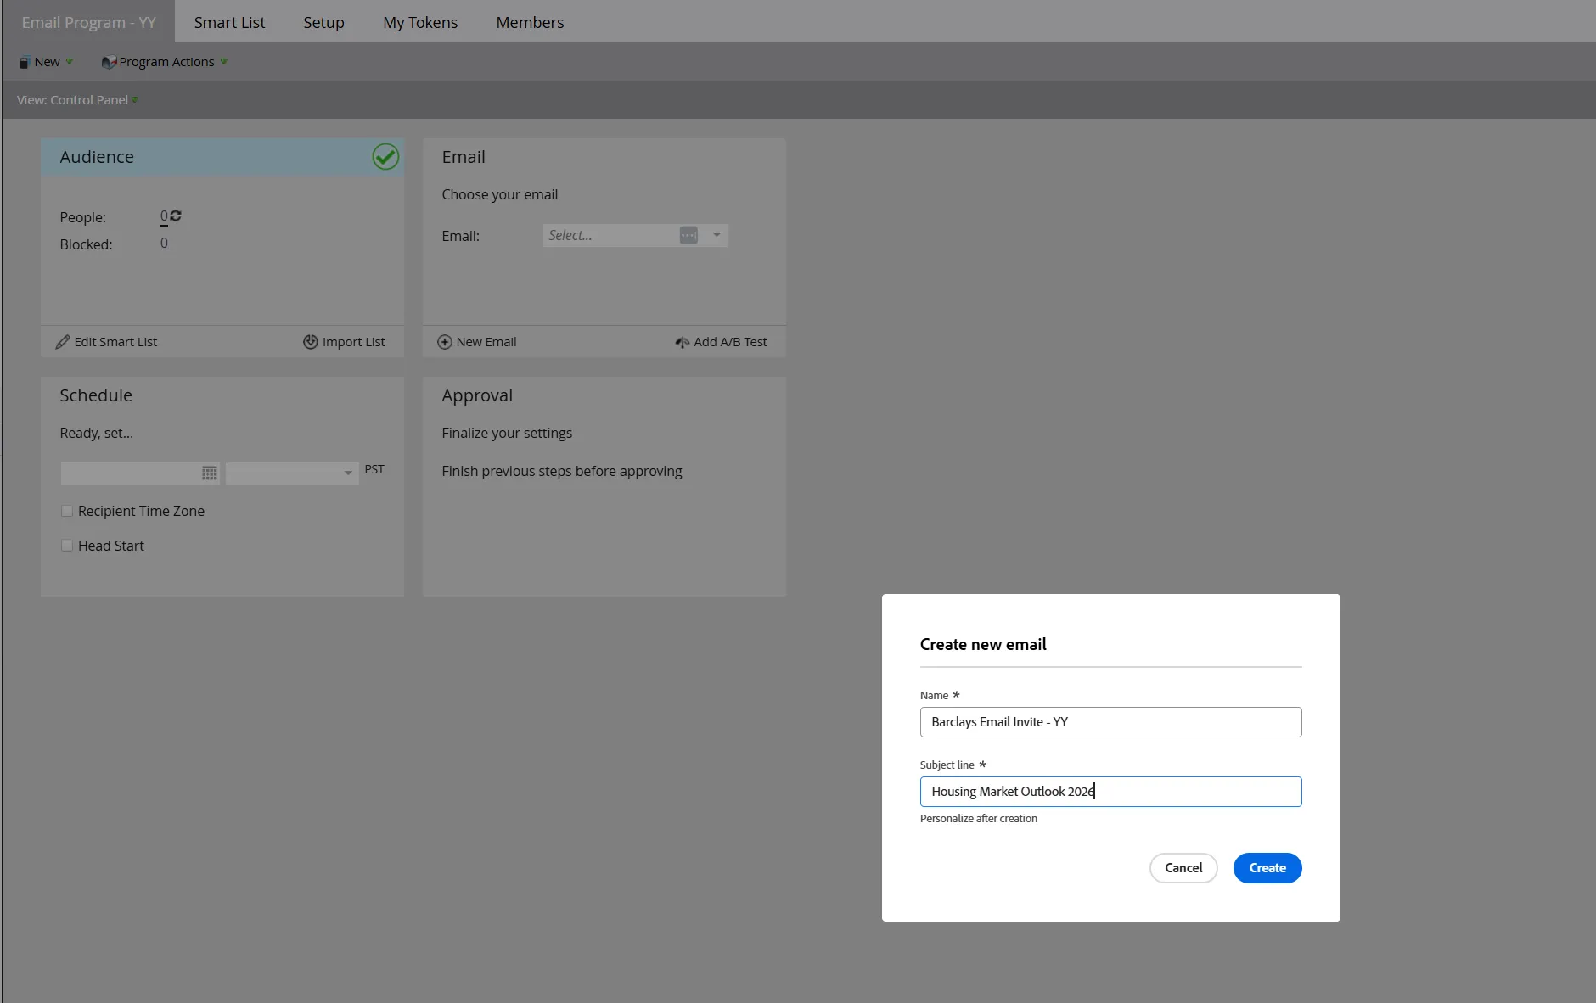The image size is (1596, 1003).
Task: Expand the New dropdown arrow
Action: click(70, 61)
